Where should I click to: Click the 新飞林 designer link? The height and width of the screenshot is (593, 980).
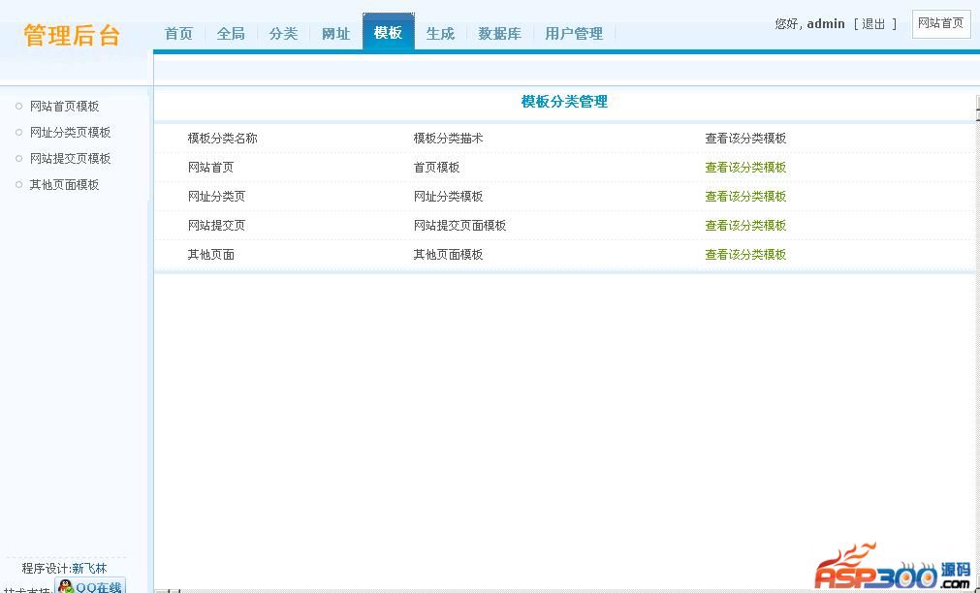89,569
